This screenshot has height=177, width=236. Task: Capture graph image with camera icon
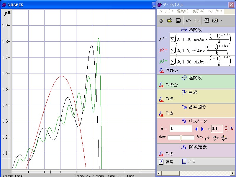pyautogui.click(x=215, y=21)
